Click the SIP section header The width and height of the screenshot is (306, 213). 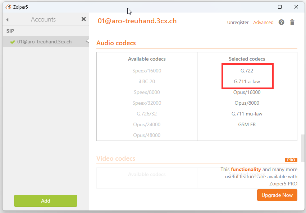click(x=10, y=31)
